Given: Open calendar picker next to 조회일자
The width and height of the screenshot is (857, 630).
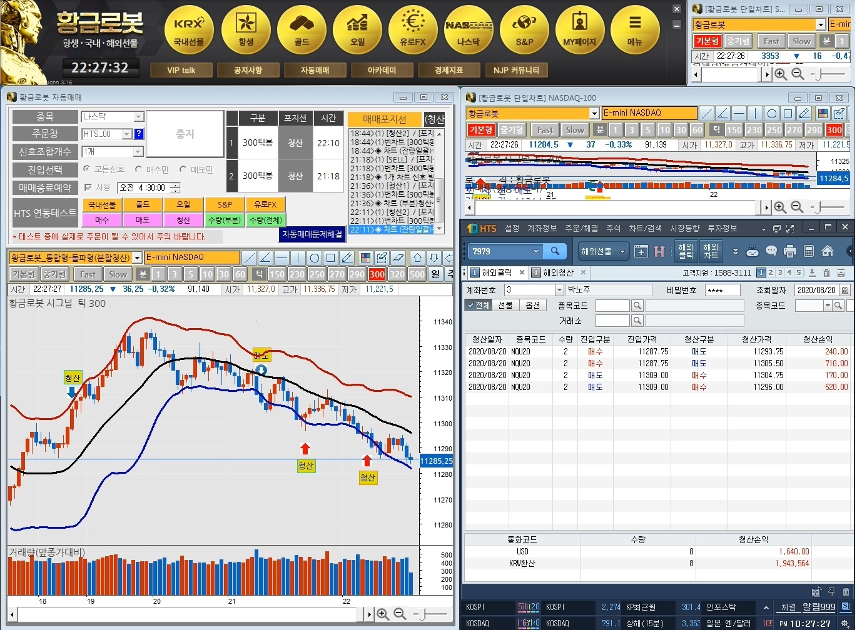Looking at the screenshot, I should tap(845, 290).
